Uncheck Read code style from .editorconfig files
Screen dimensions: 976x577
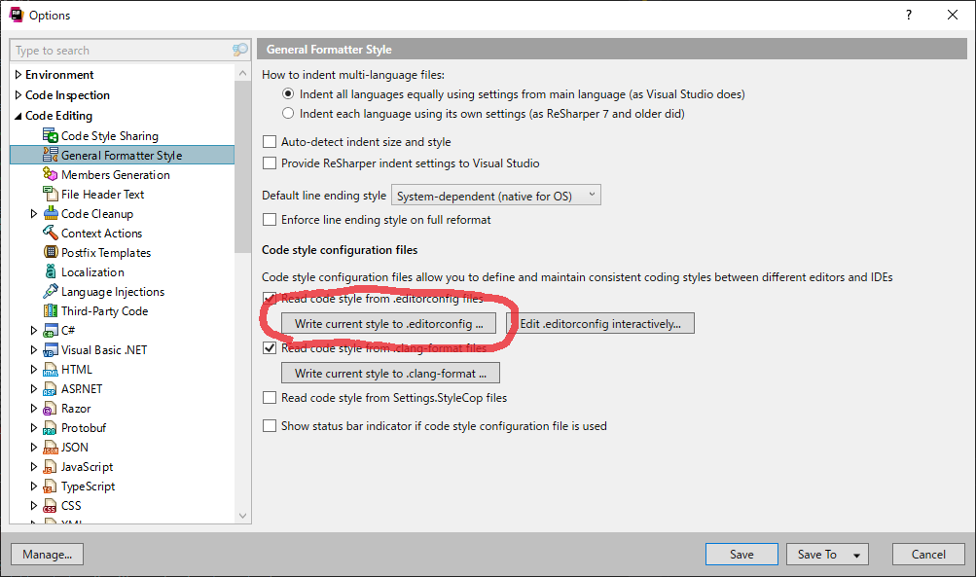(270, 299)
